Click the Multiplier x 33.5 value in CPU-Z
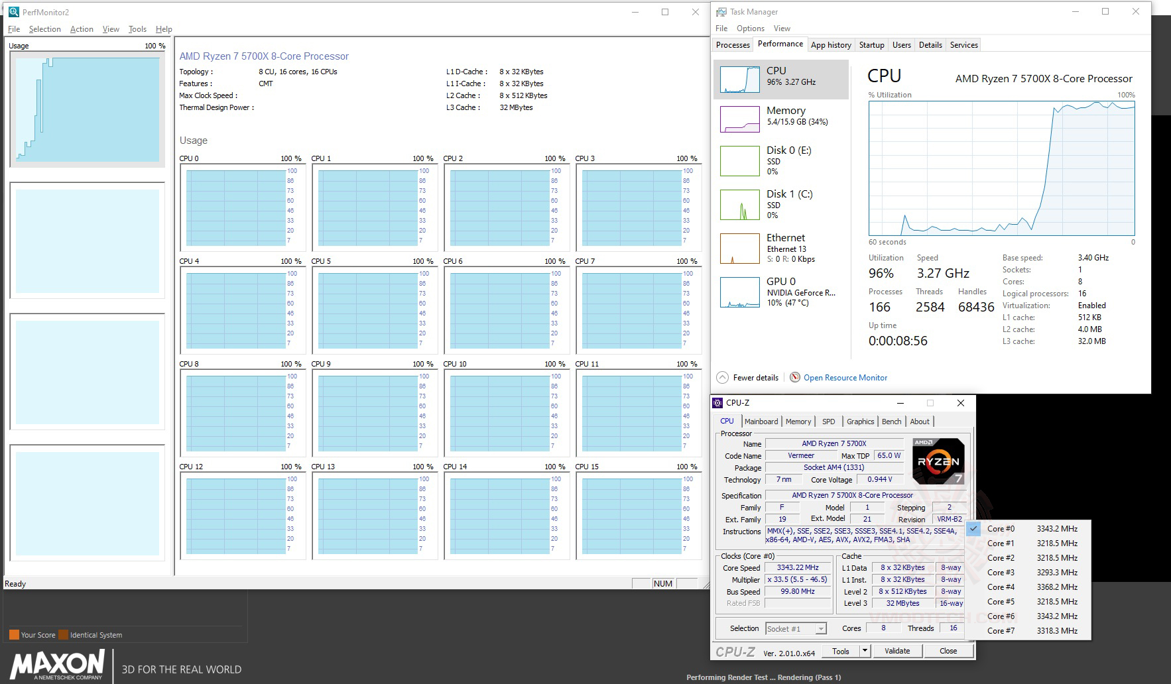The width and height of the screenshot is (1171, 684). click(798, 580)
